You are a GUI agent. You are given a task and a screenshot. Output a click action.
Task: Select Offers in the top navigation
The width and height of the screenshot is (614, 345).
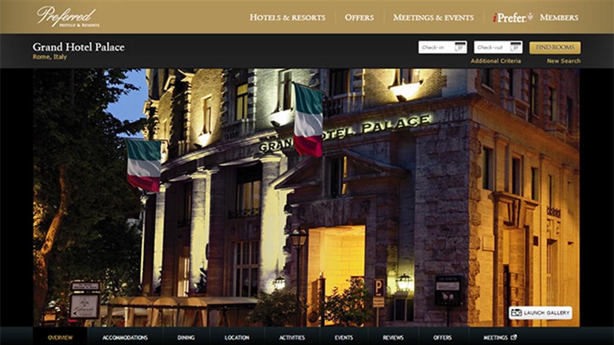coord(359,17)
